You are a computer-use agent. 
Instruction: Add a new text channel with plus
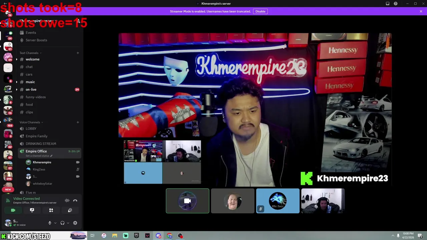point(78,53)
